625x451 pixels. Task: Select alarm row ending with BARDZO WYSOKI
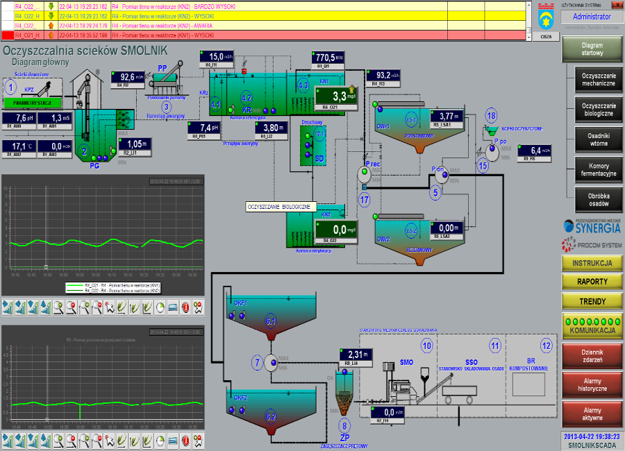point(263,6)
